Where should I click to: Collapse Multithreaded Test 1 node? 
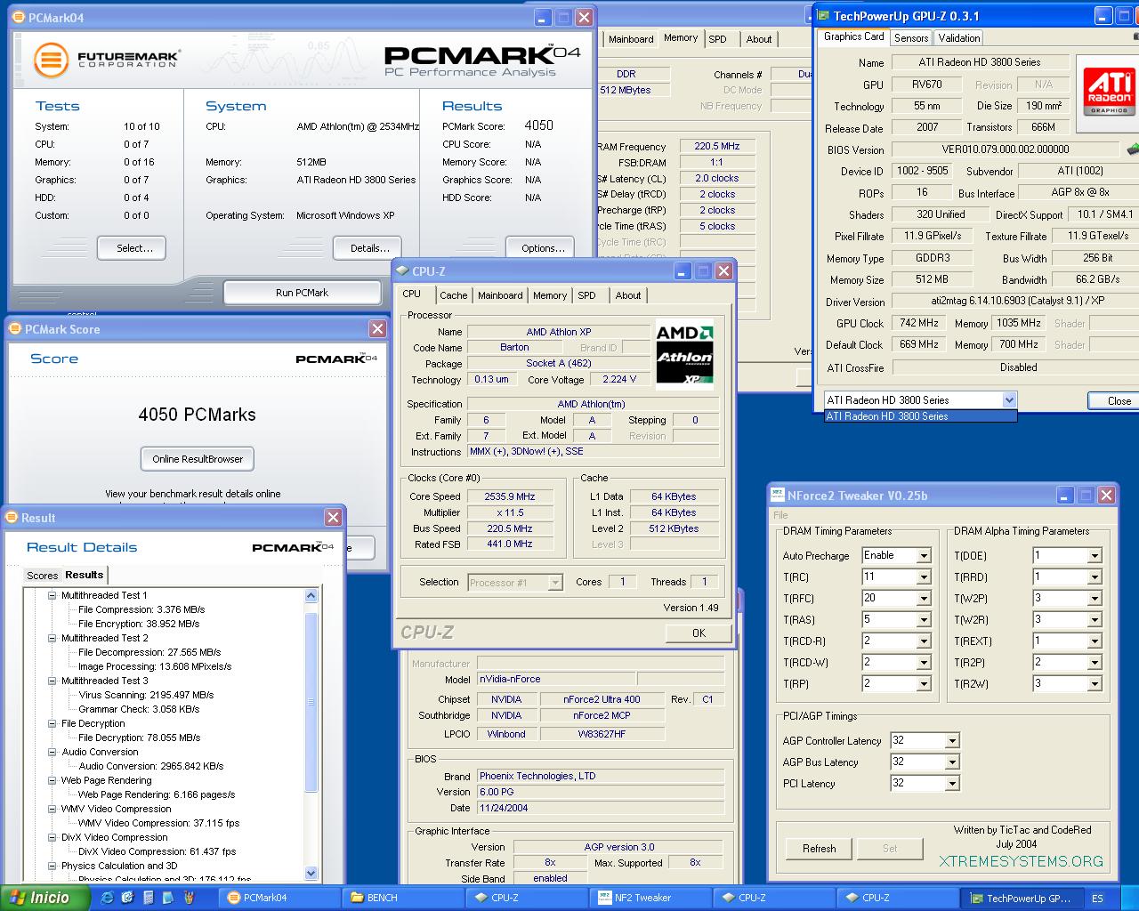tap(52, 595)
